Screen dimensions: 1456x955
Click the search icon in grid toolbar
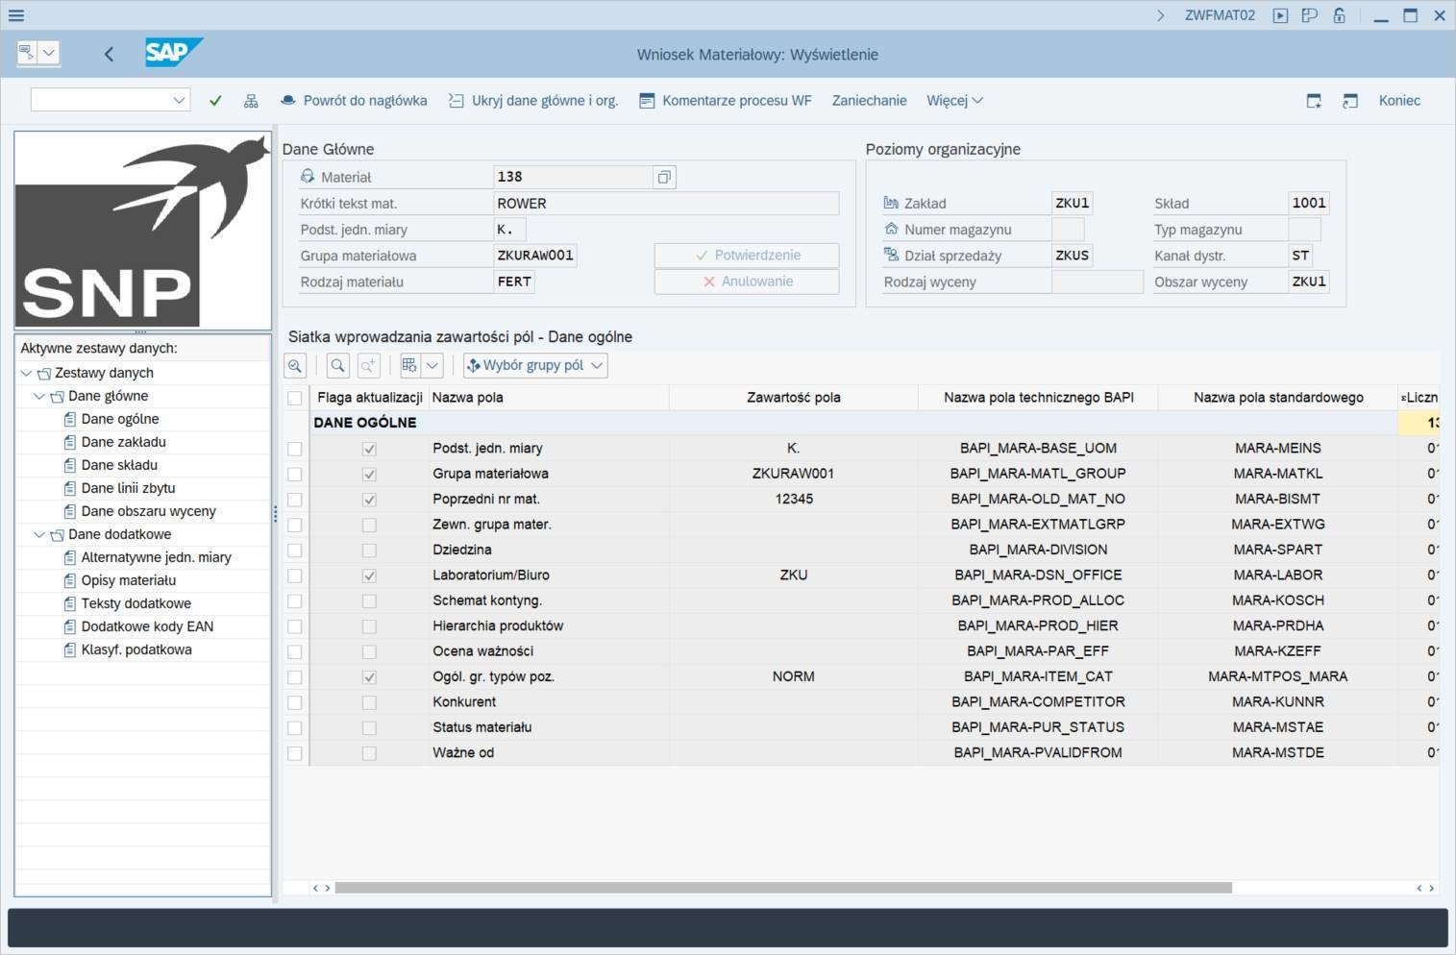[337, 365]
